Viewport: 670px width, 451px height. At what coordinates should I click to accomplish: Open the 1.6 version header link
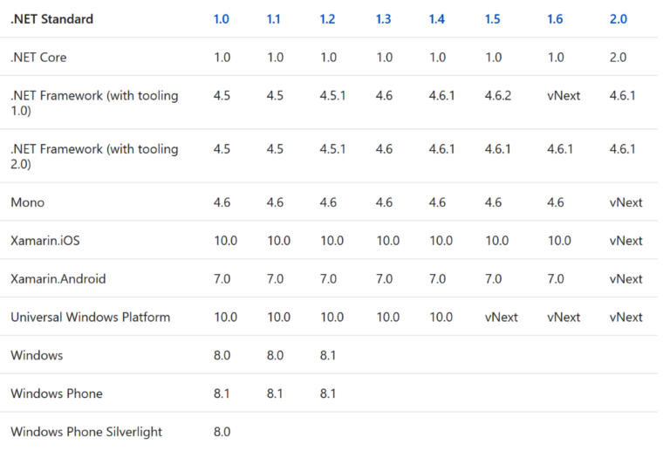(x=555, y=19)
